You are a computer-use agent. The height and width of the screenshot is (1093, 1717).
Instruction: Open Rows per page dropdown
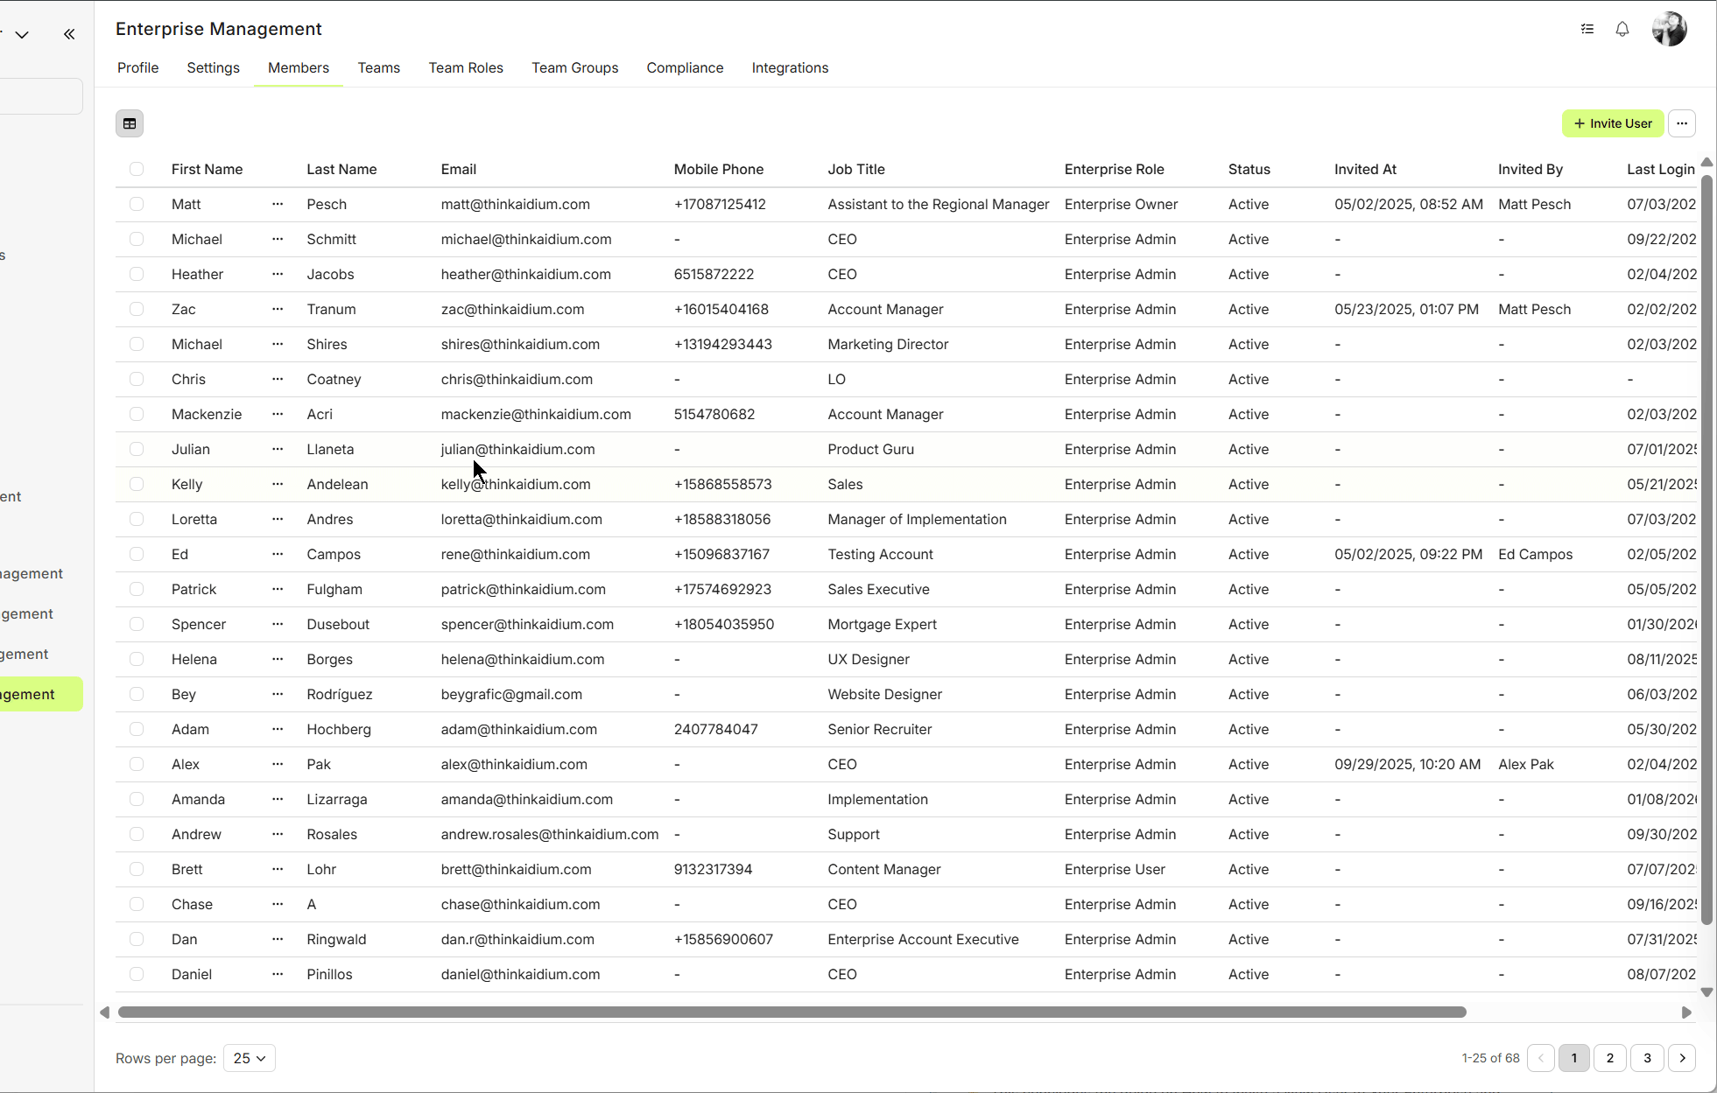tap(250, 1058)
